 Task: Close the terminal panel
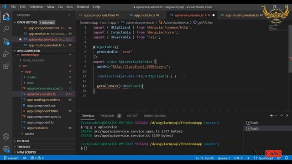point(287,115)
